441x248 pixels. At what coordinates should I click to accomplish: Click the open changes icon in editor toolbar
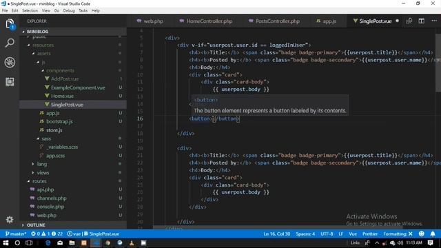coord(409,21)
